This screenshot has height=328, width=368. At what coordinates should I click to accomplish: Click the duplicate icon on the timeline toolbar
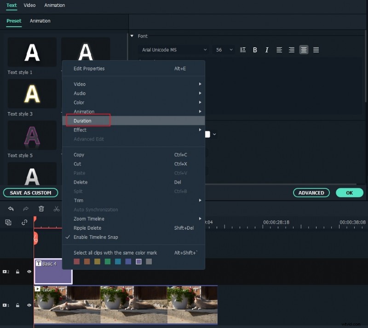pyautogui.click(x=8, y=222)
